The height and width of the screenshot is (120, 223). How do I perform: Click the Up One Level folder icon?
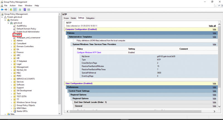click(x=11, y=9)
